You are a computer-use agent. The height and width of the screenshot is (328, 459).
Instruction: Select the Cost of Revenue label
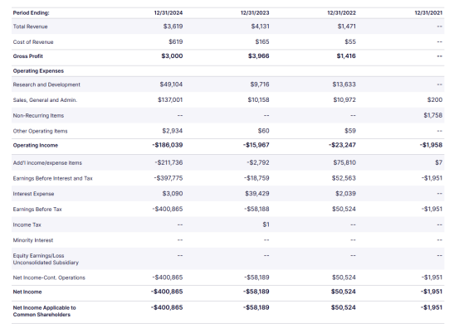[x=33, y=42]
